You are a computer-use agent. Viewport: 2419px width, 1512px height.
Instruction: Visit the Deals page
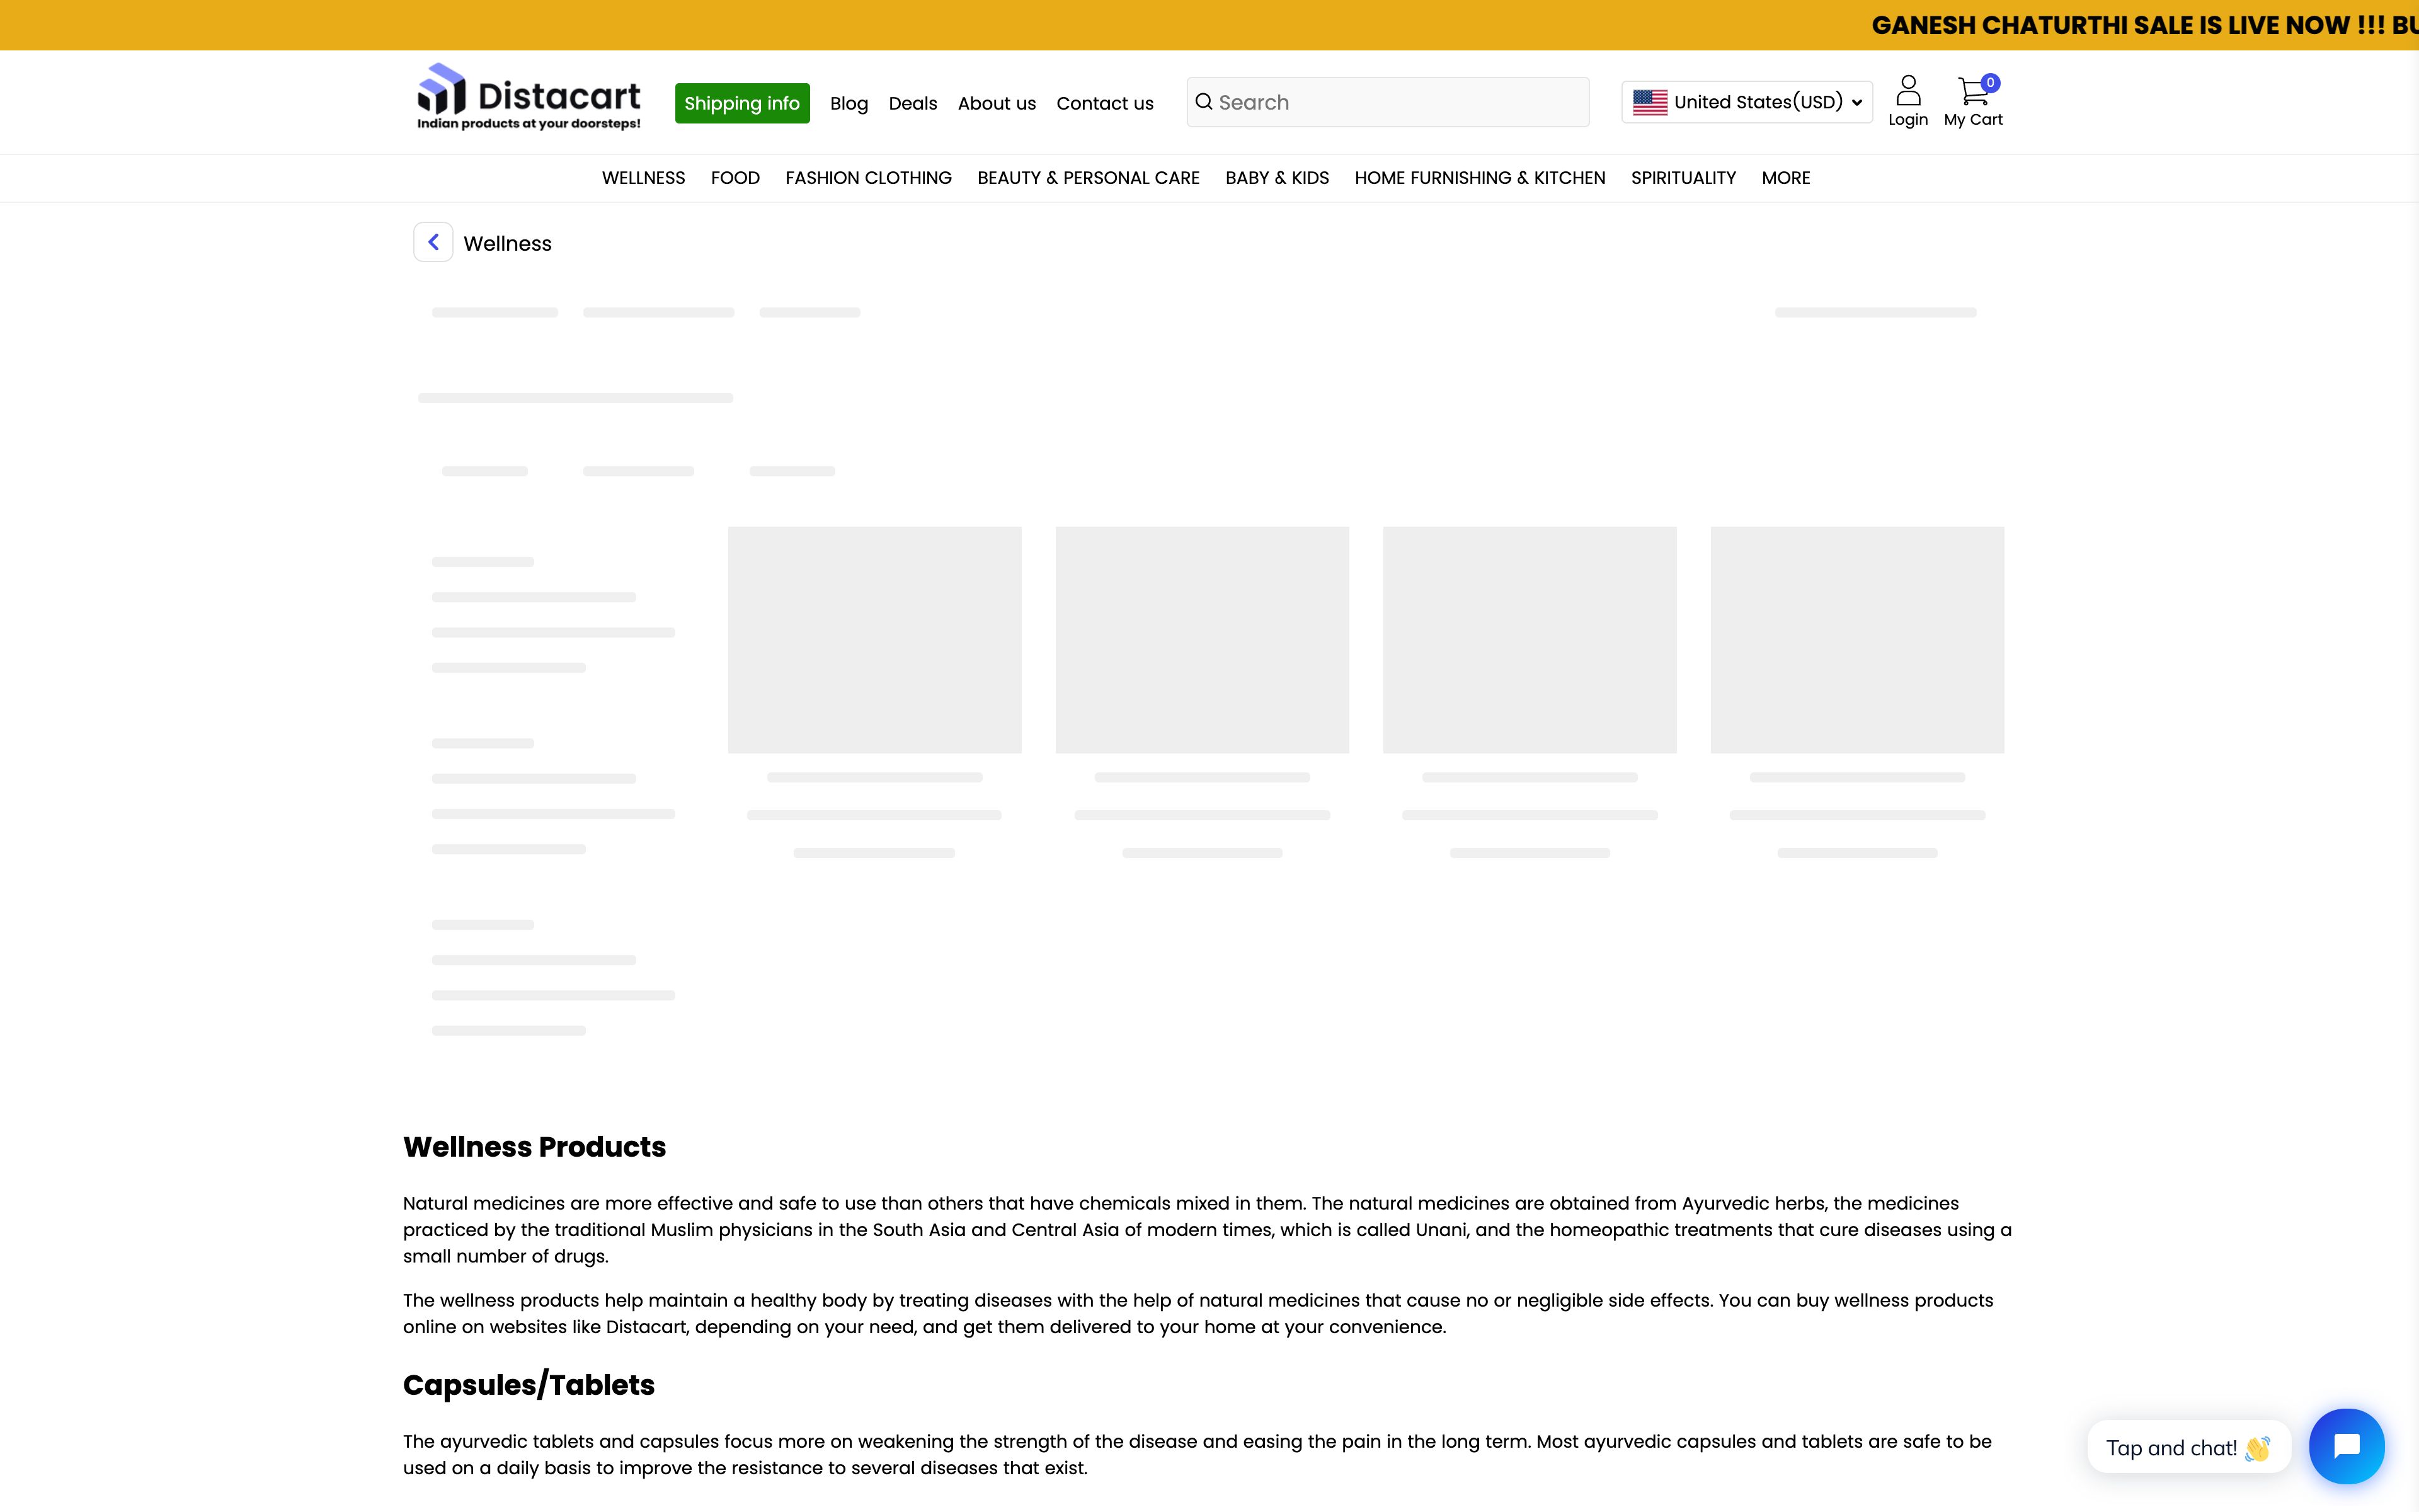(912, 103)
